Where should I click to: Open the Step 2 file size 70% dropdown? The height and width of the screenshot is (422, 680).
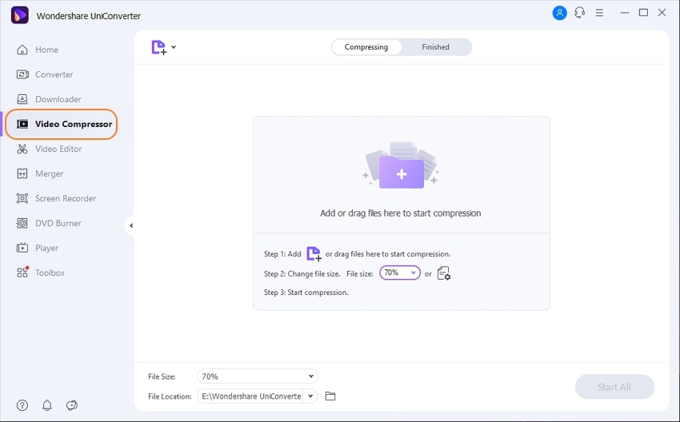coord(400,273)
